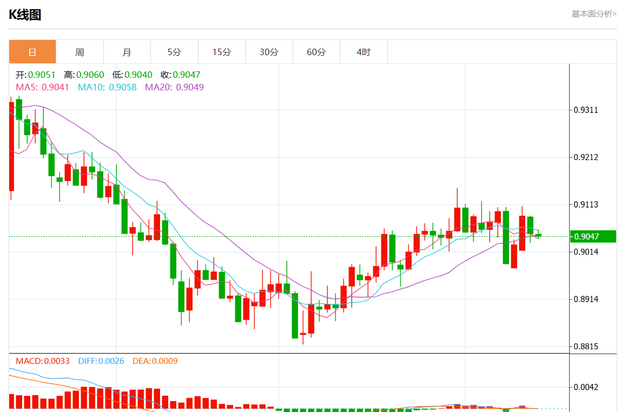Switch to the 月 monthly tab
Image resolution: width=640 pixels, height=412 pixels.
pyautogui.click(x=127, y=52)
